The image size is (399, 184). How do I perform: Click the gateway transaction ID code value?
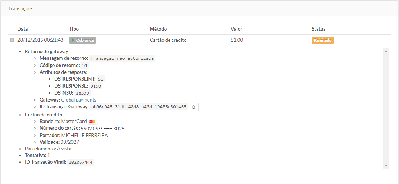(x=139, y=107)
